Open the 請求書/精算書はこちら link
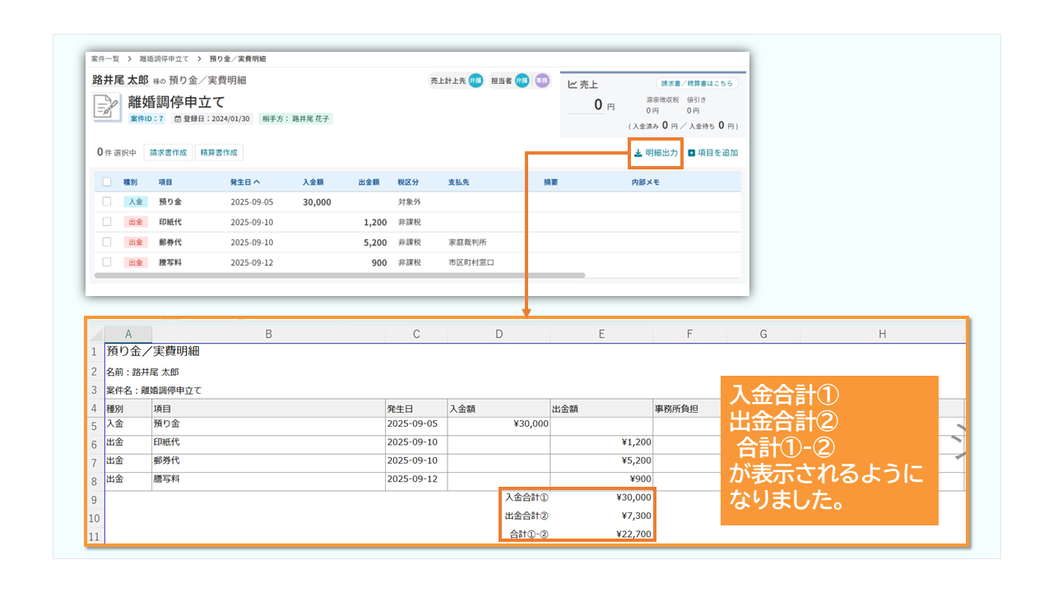 697,84
